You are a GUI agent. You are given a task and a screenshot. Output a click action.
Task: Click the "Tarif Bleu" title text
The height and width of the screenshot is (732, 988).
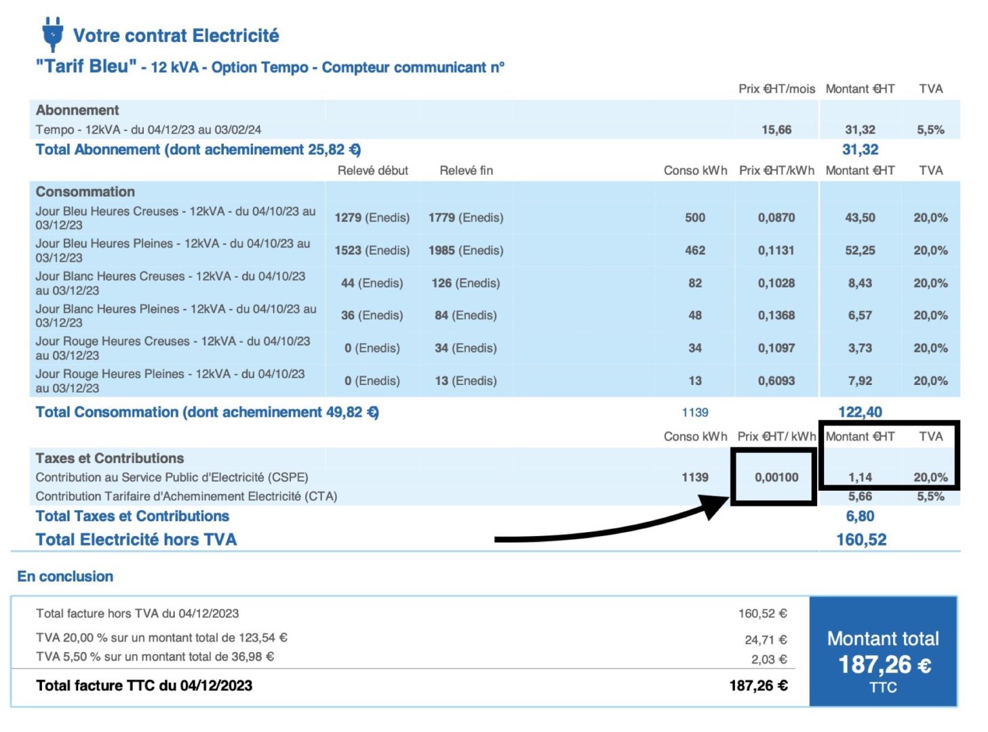point(86,66)
